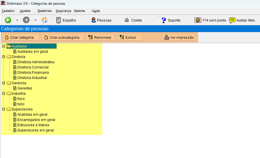Open the Relatórios menu
The image size is (260, 158).
pyautogui.click(x=44, y=11)
